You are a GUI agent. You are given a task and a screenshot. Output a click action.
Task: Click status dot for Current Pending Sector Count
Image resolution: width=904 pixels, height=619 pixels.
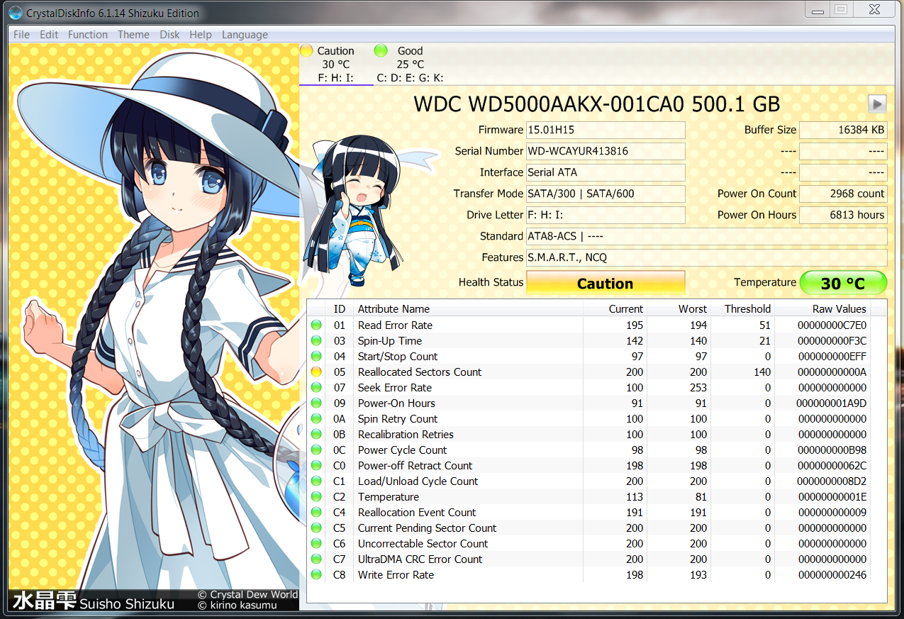tap(316, 528)
